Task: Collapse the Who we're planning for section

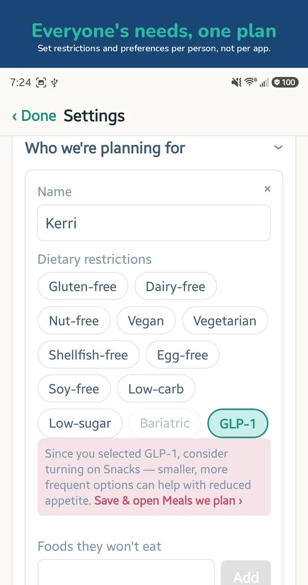Action: tap(278, 148)
